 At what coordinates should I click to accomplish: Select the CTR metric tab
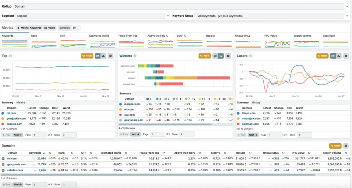coord(73,40)
